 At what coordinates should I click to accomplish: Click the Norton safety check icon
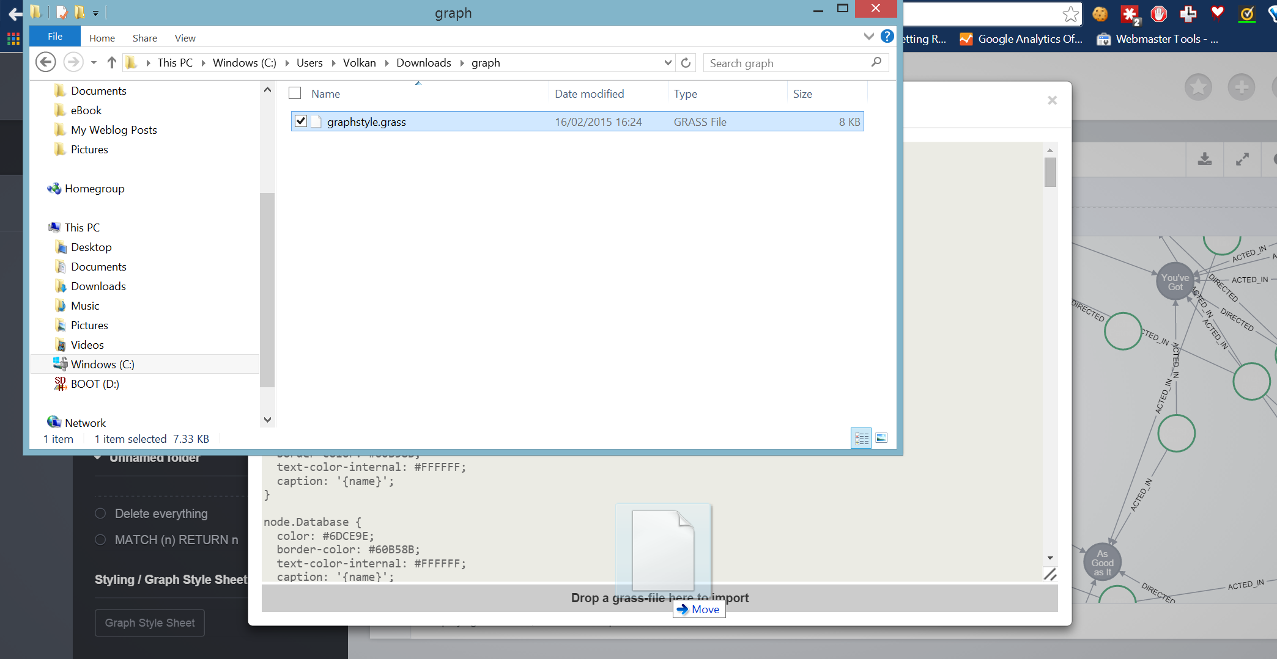click(x=1248, y=14)
